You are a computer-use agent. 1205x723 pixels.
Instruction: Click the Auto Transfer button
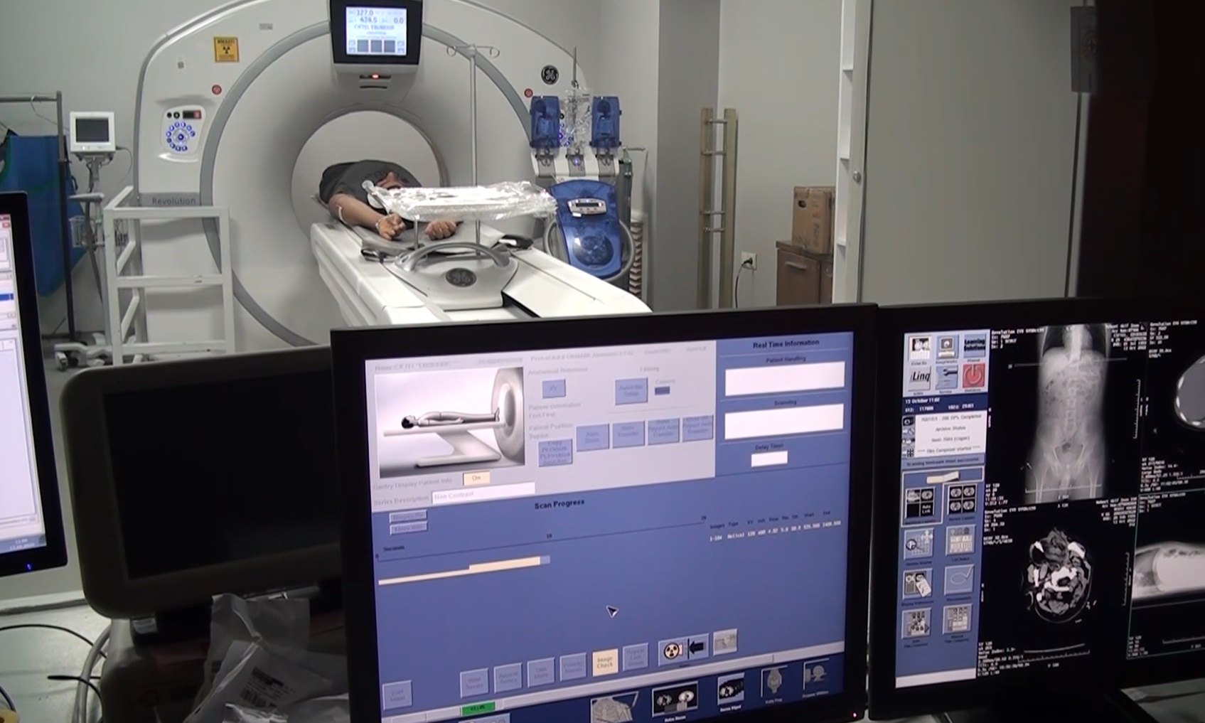click(x=628, y=434)
